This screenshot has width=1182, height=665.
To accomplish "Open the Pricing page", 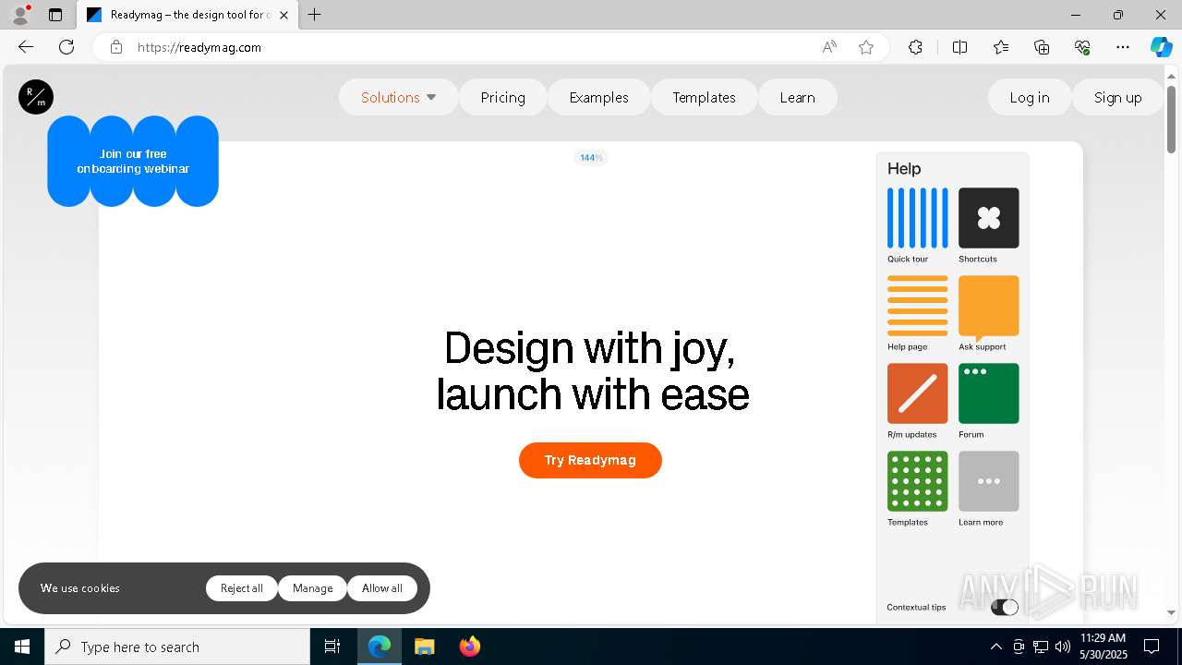I will (502, 97).
